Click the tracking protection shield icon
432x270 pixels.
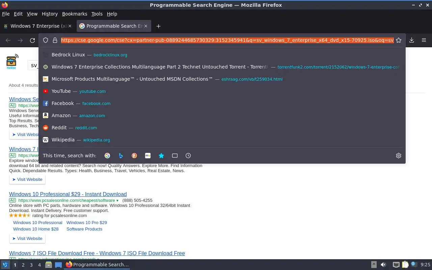click(46, 40)
